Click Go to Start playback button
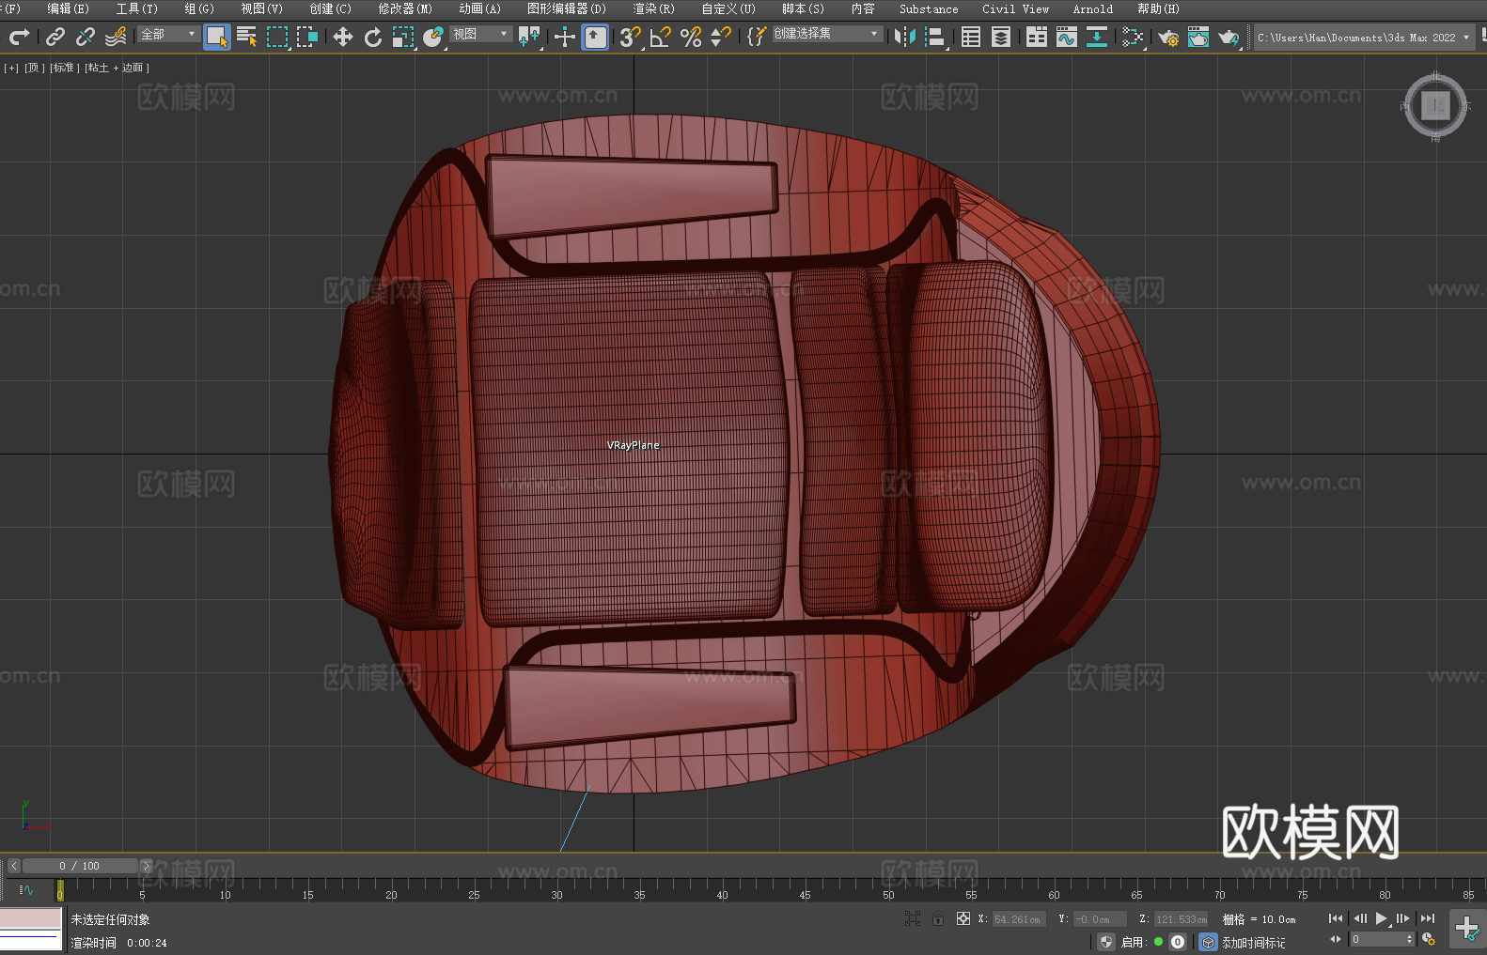This screenshot has width=1487, height=955. (x=1336, y=918)
